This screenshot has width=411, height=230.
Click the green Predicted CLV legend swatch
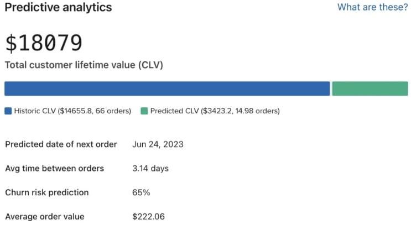(x=144, y=111)
